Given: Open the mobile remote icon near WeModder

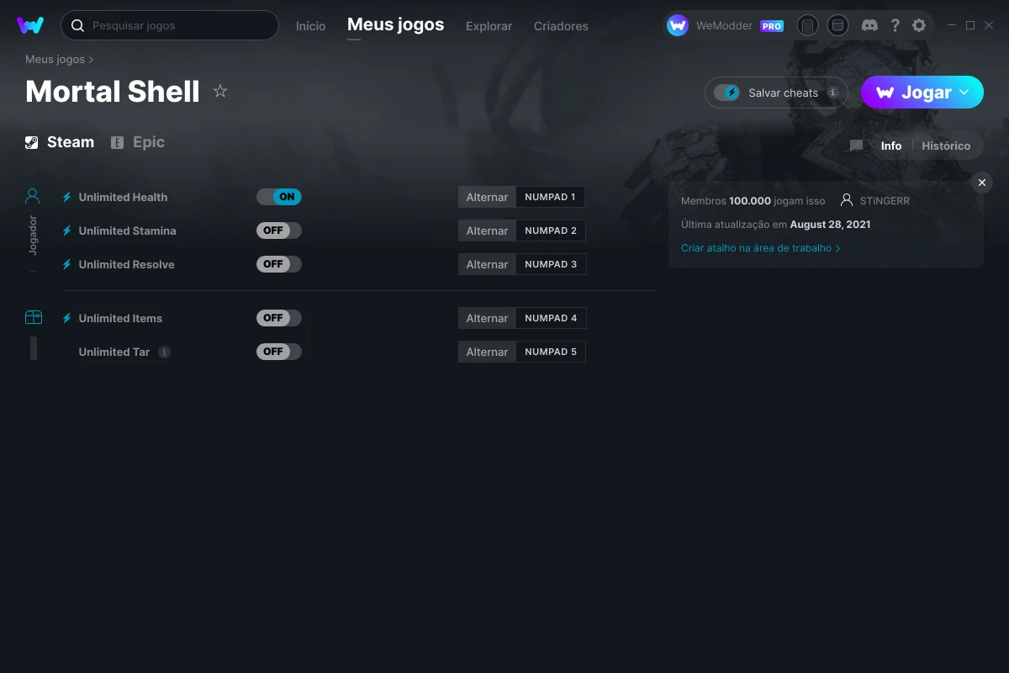Looking at the screenshot, I should 807,25.
